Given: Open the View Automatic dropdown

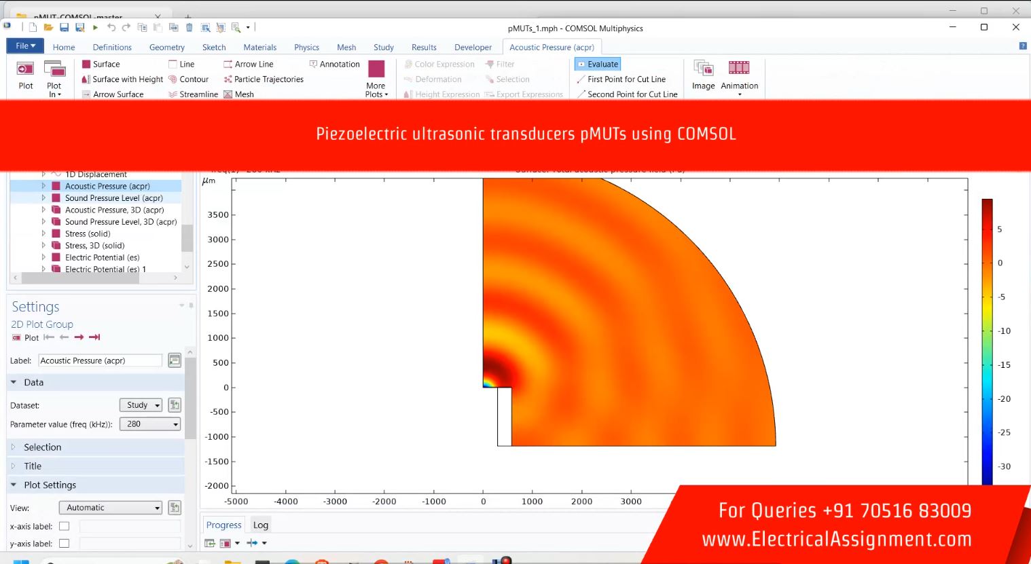Looking at the screenshot, I should [x=111, y=508].
